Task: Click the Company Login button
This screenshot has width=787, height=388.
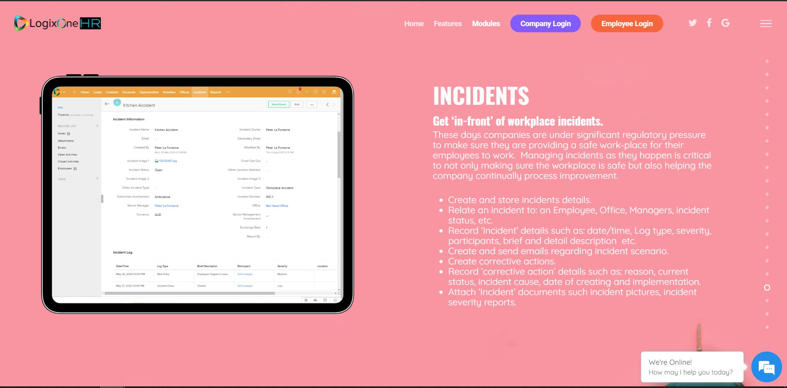Action: point(546,23)
